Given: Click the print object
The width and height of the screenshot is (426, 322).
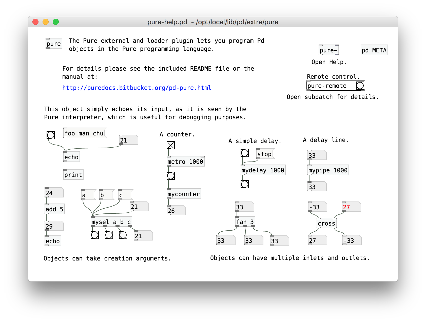Looking at the screenshot, I should [73, 175].
